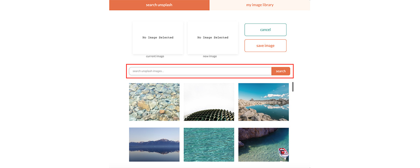Focus the search unsplash images field

(x=200, y=71)
